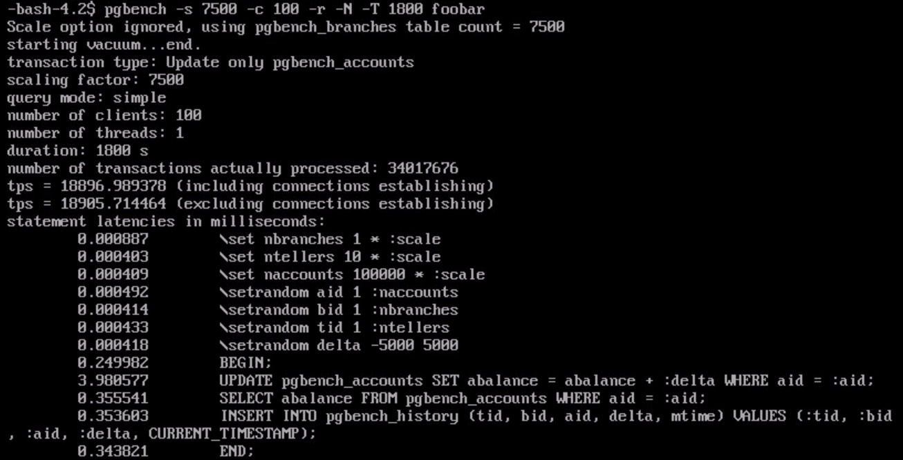
Task: Click the END; statement
Action: pos(237,451)
